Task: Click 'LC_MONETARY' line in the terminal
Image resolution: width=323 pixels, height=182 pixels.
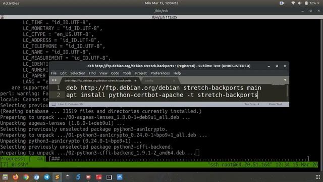Action: (63, 28)
